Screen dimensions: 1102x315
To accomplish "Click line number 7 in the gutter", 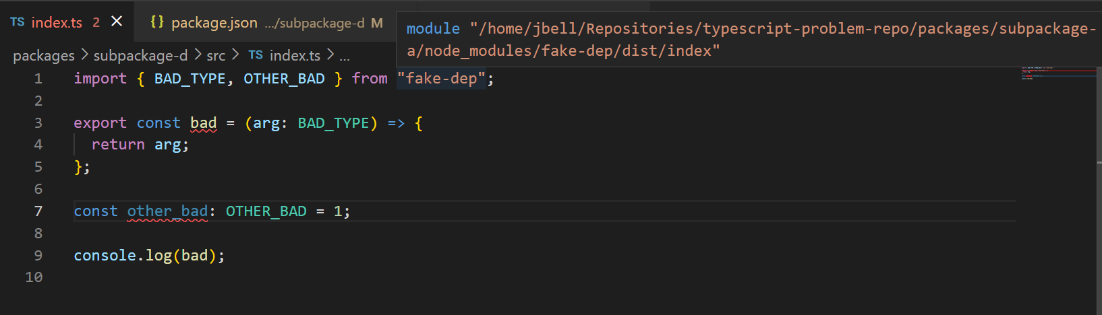I will click(38, 211).
